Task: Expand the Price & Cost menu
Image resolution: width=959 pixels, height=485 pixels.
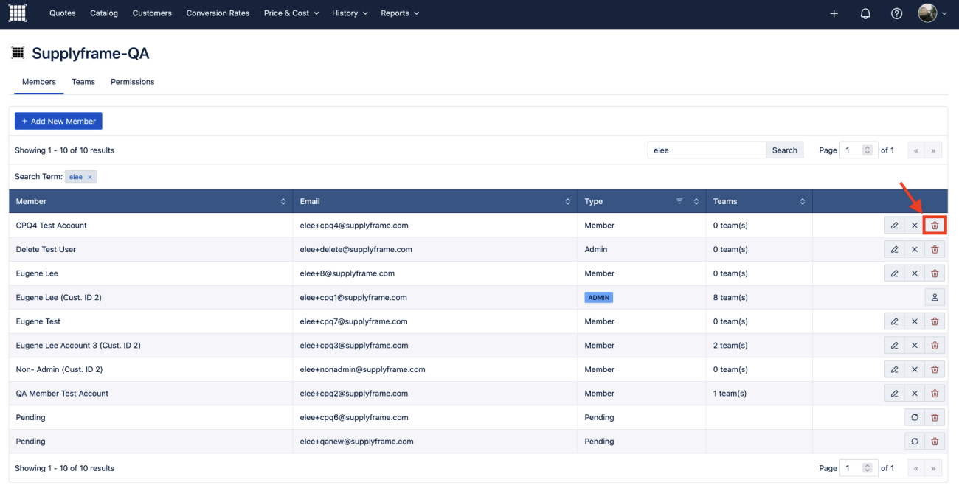Action: click(x=291, y=13)
